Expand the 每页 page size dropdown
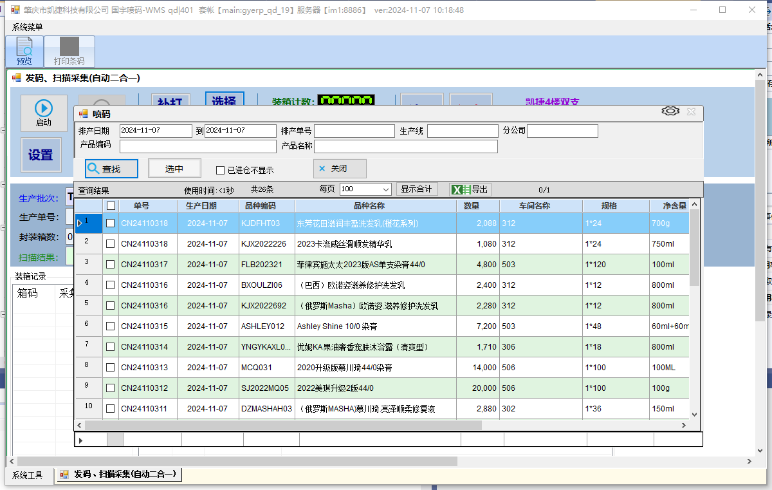The height and width of the screenshot is (490, 772). (x=386, y=189)
